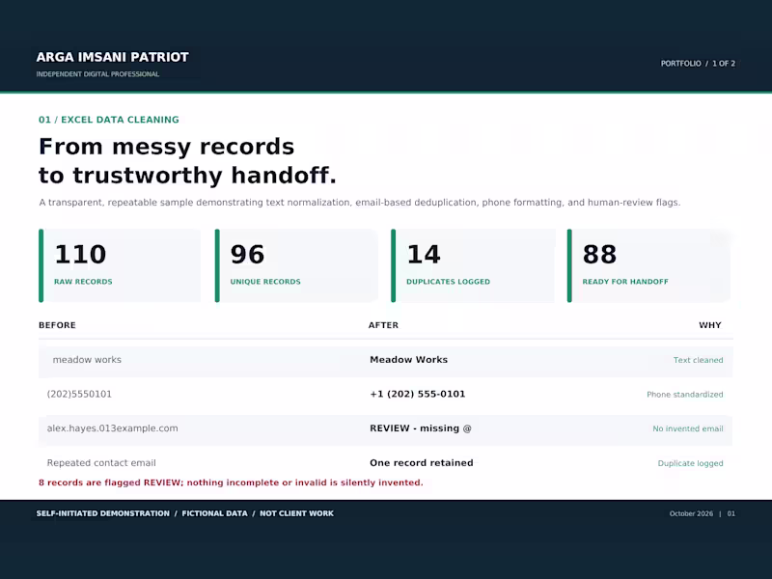
Task: Click the name "ARGA IMSANI PATRIOT"
Action: coord(112,57)
